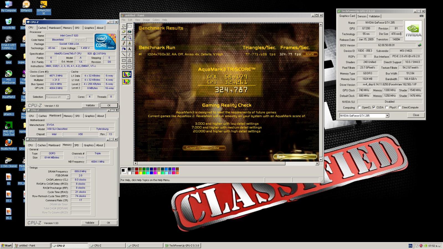
Task: Select the Airbrush tool in Paint
Action: coord(124,49)
